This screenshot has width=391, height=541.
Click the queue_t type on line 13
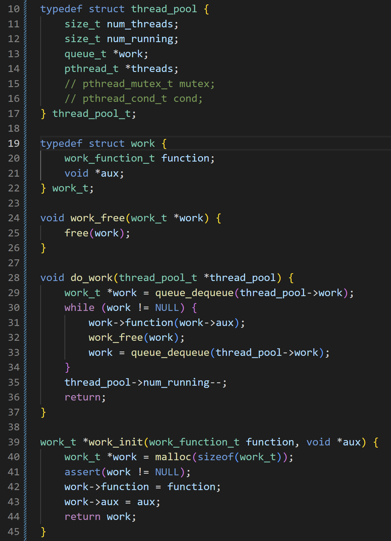[x=85, y=54]
